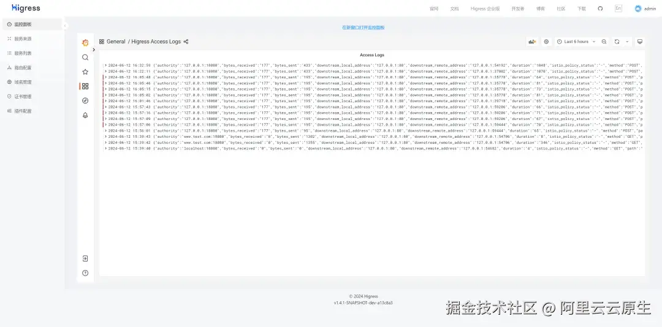This screenshot has width=662, height=327.
Task: Click the Grafana sign-in icon
Action: pyautogui.click(x=85, y=258)
